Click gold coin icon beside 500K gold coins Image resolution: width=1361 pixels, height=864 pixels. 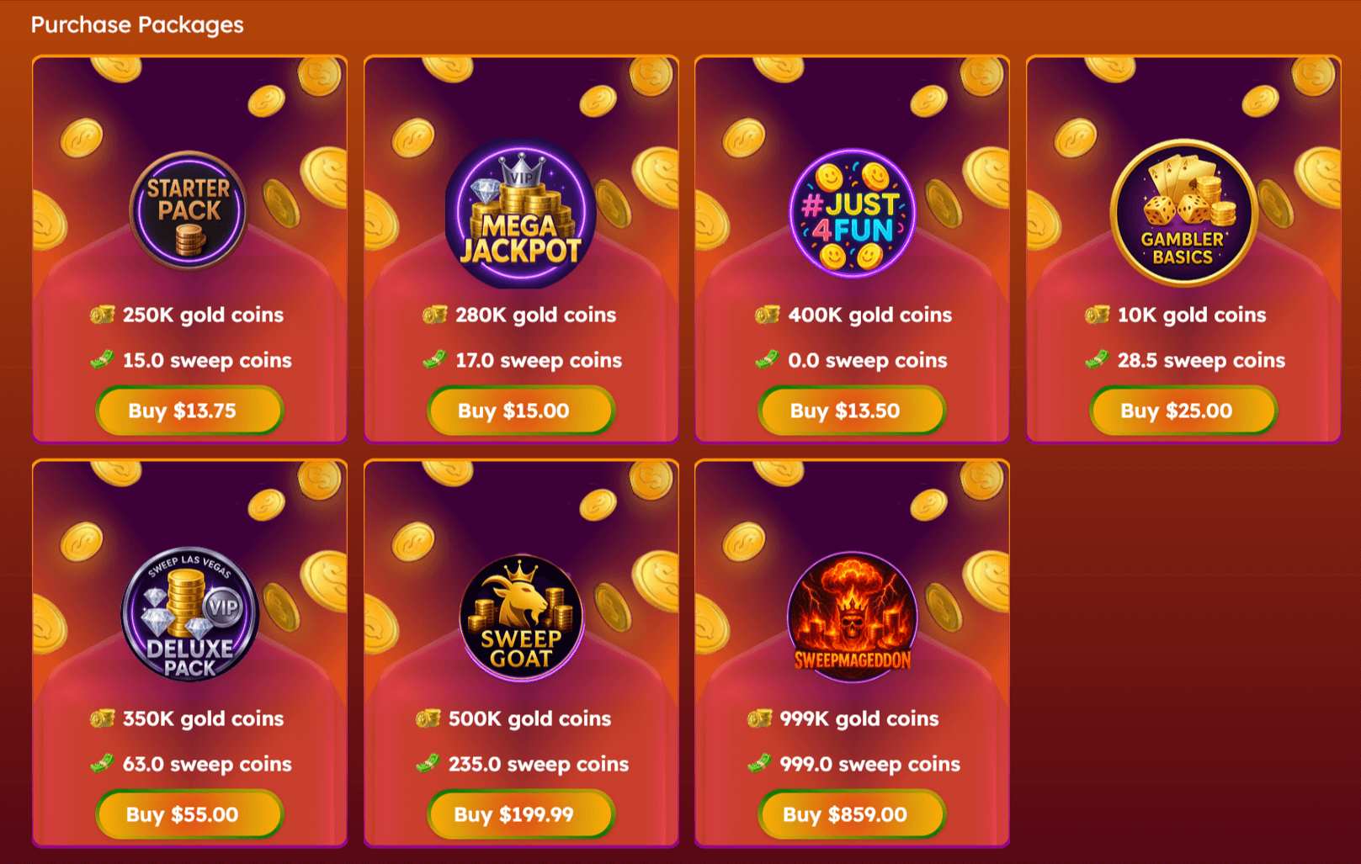(428, 718)
